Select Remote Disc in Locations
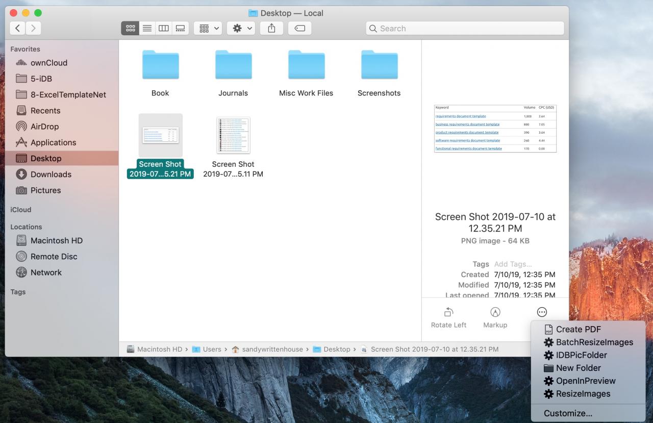 pos(61,257)
